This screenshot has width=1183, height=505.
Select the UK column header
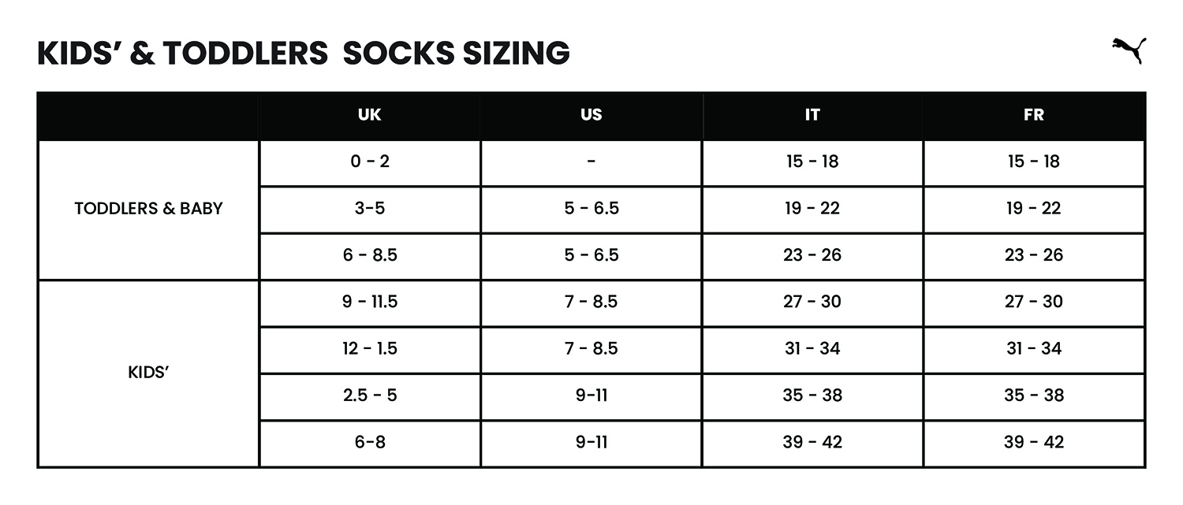coord(369,115)
